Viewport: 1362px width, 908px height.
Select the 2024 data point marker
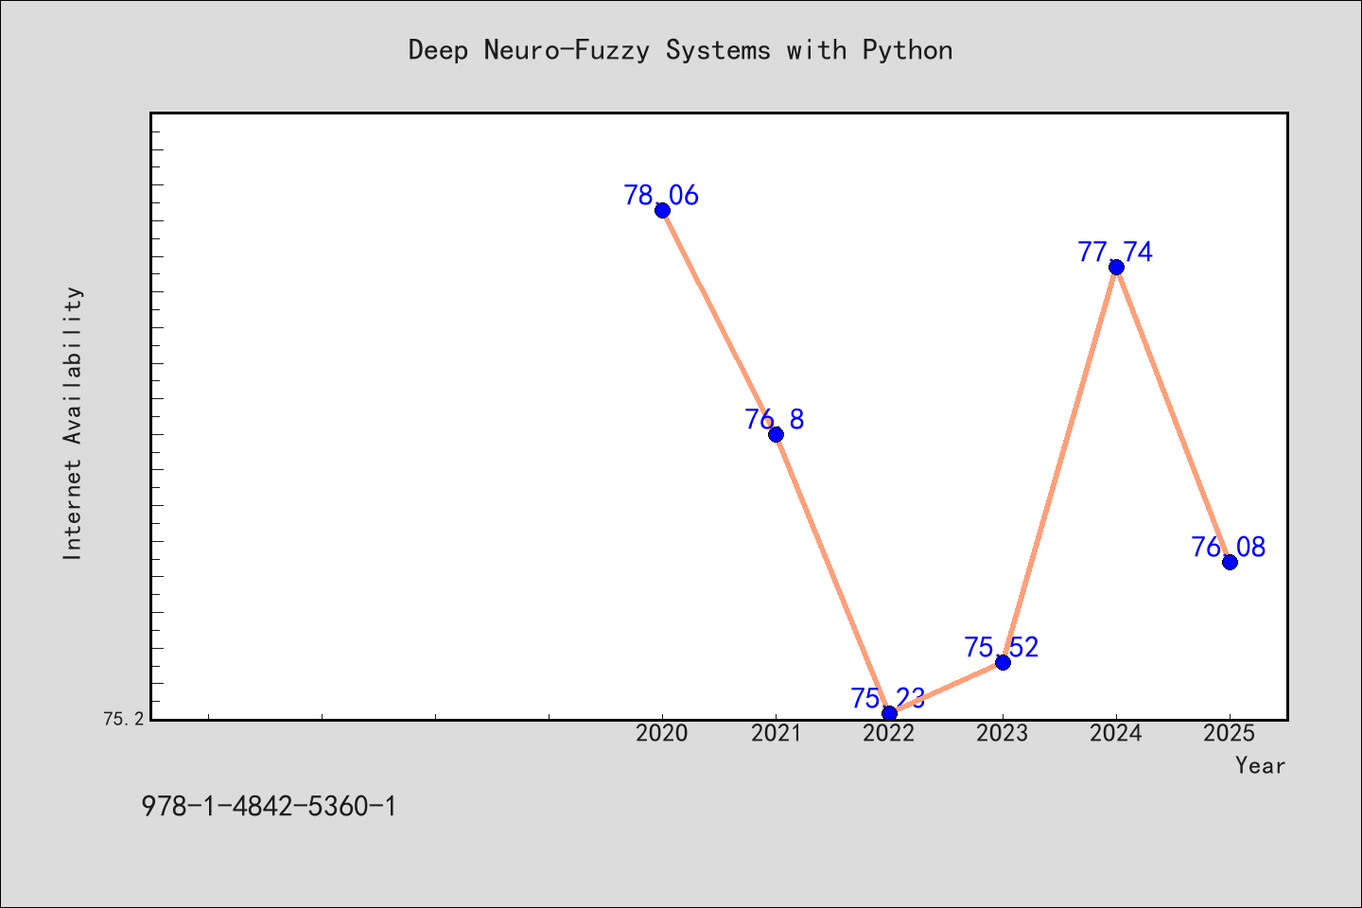tap(1116, 267)
